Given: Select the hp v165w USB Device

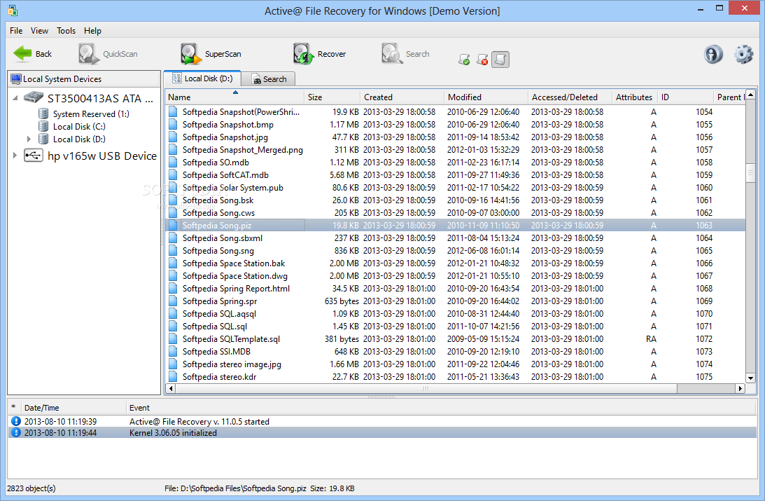Looking at the screenshot, I should click(x=90, y=156).
